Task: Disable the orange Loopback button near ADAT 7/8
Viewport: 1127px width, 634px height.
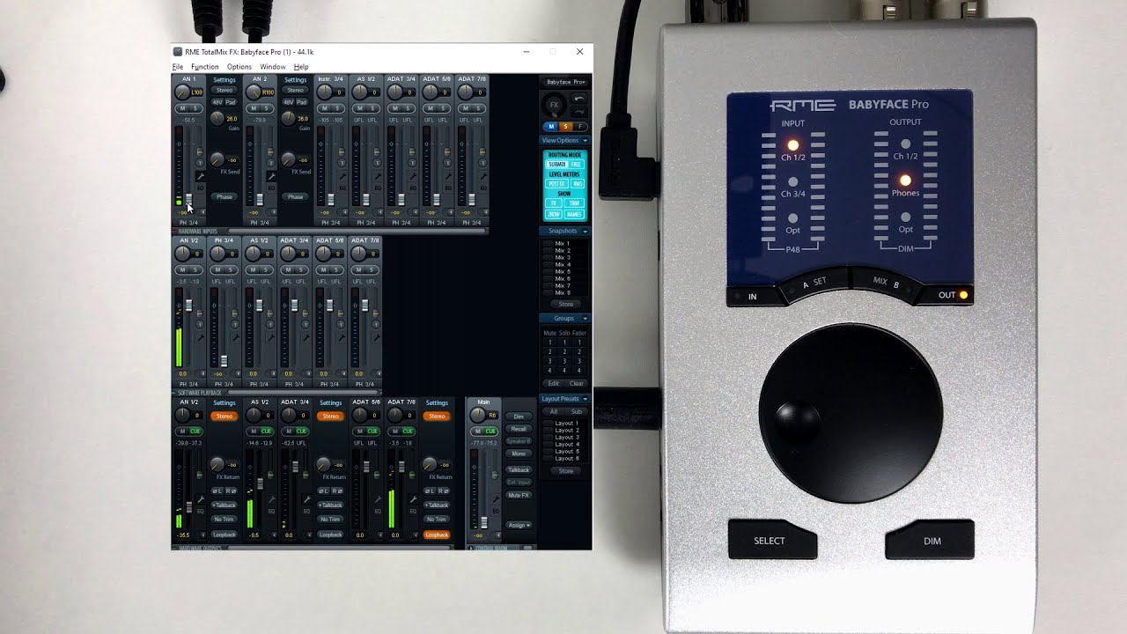Action: click(x=437, y=534)
